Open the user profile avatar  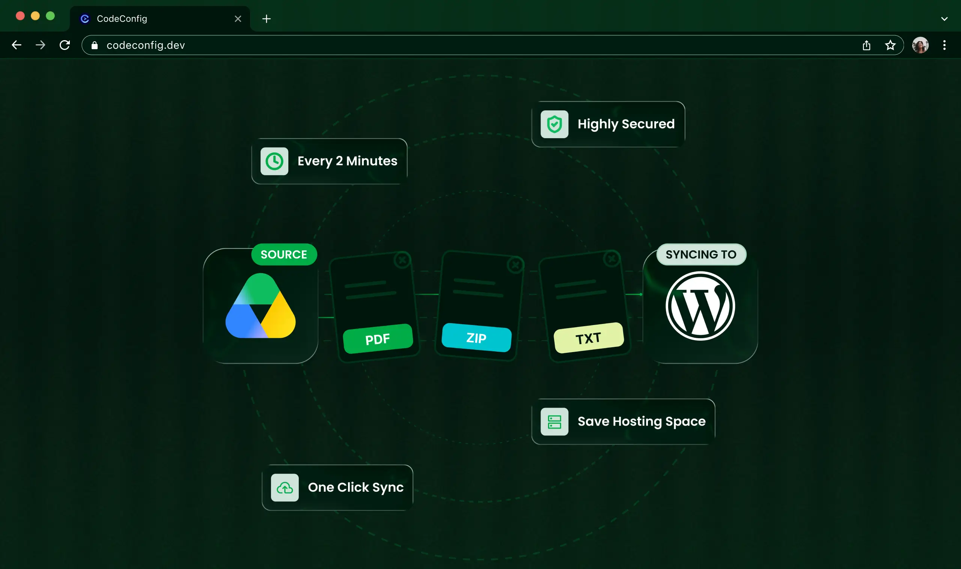click(920, 45)
